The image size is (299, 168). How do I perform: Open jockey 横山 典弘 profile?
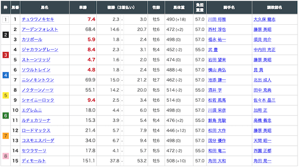click(x=217, y=70)
